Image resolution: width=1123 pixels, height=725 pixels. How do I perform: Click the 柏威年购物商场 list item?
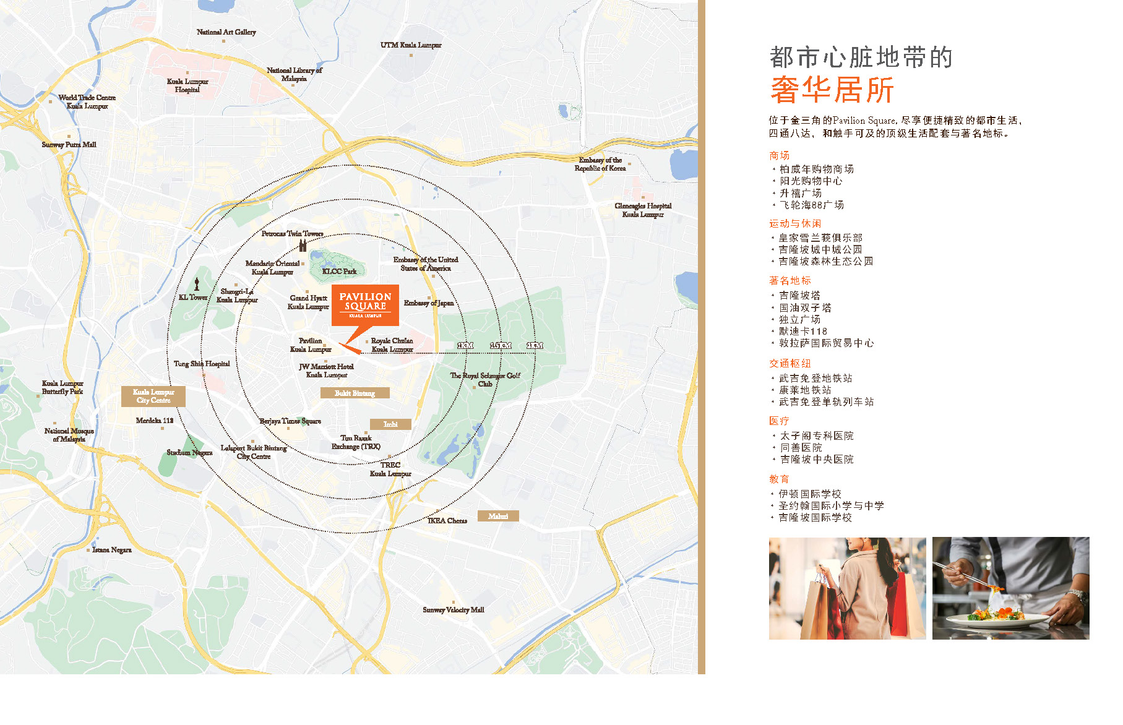pyautogui.click(x=817, y=169)
